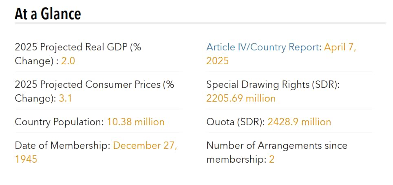Click the "At a Glance" heading
The width and height of the screenshot is (393, 185).
(48, 14)
